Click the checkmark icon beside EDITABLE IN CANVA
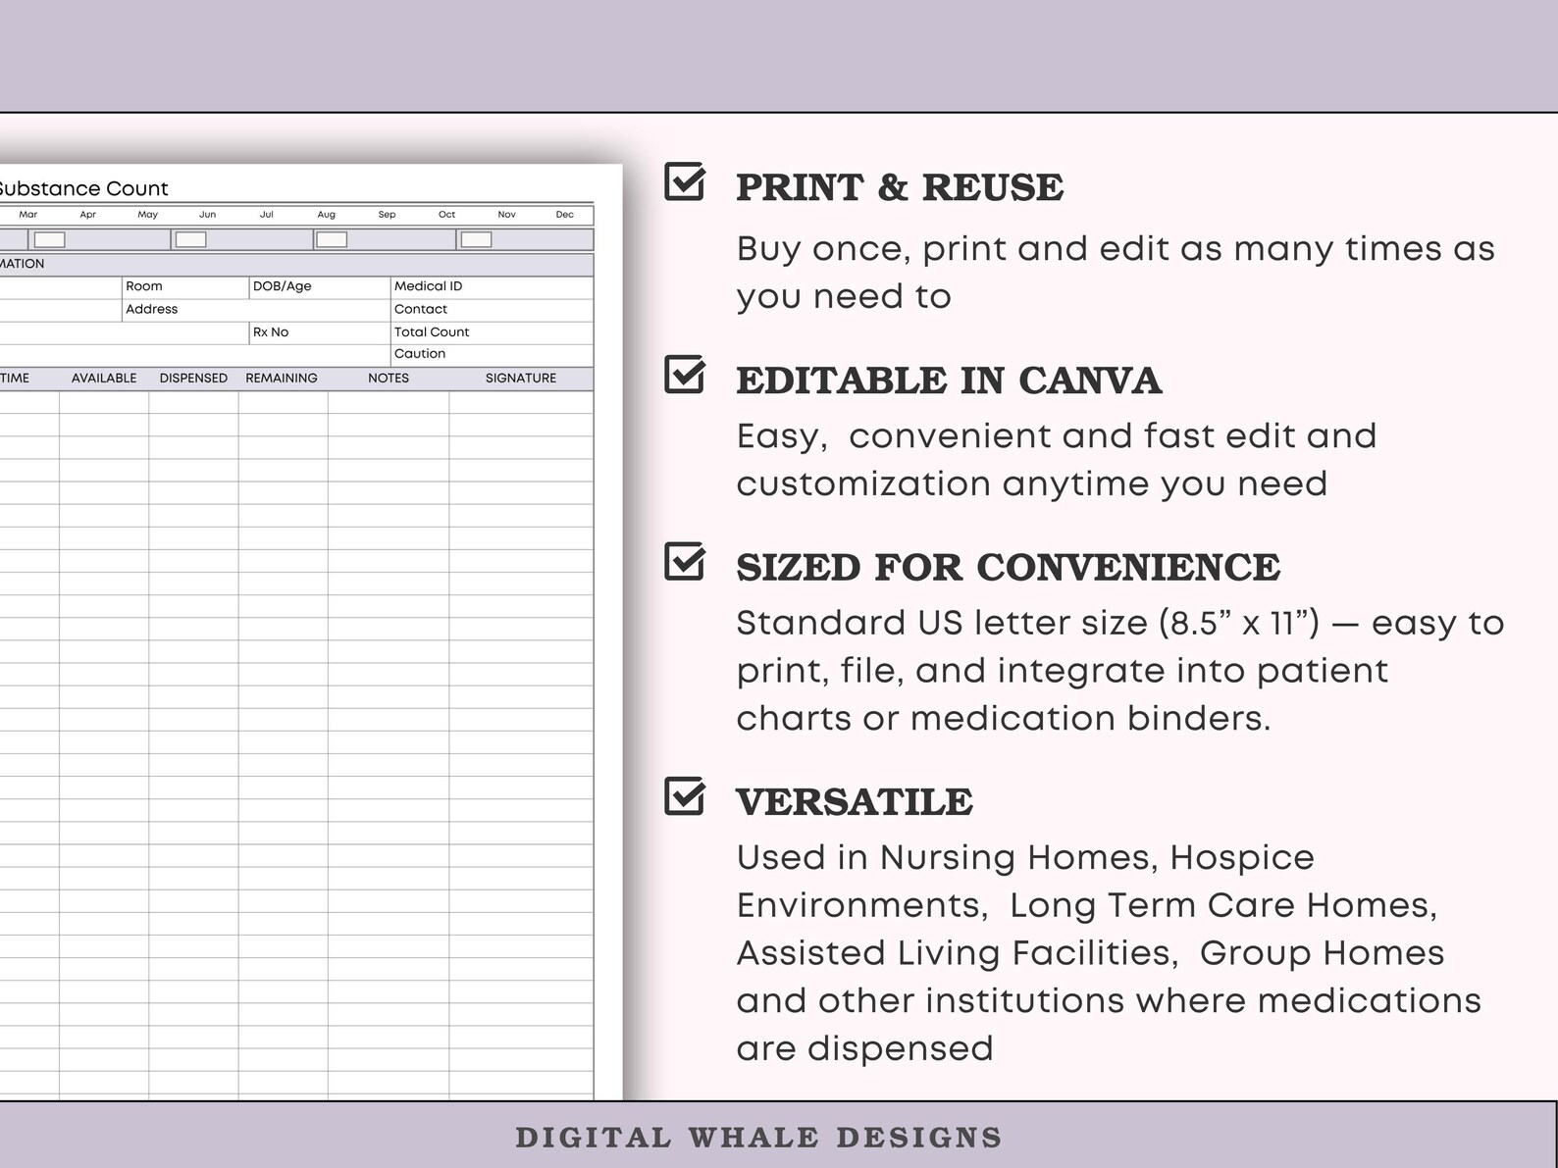The image size is (1558, 1168). (685, 374)
